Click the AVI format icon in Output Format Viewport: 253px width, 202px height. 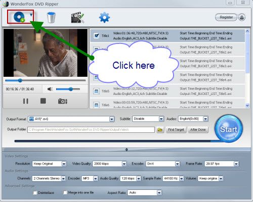31,119
